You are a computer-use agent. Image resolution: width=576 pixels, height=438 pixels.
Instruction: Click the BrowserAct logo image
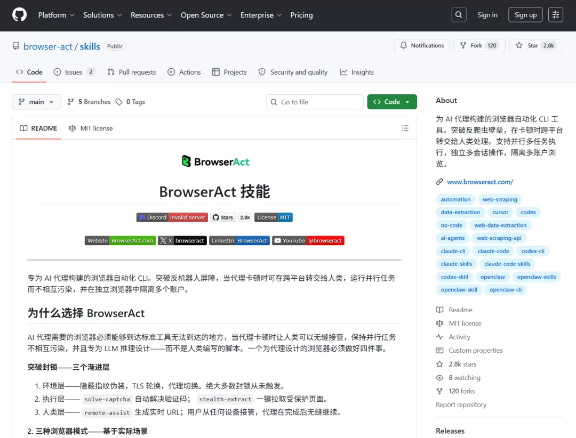[x=215, y=161]
